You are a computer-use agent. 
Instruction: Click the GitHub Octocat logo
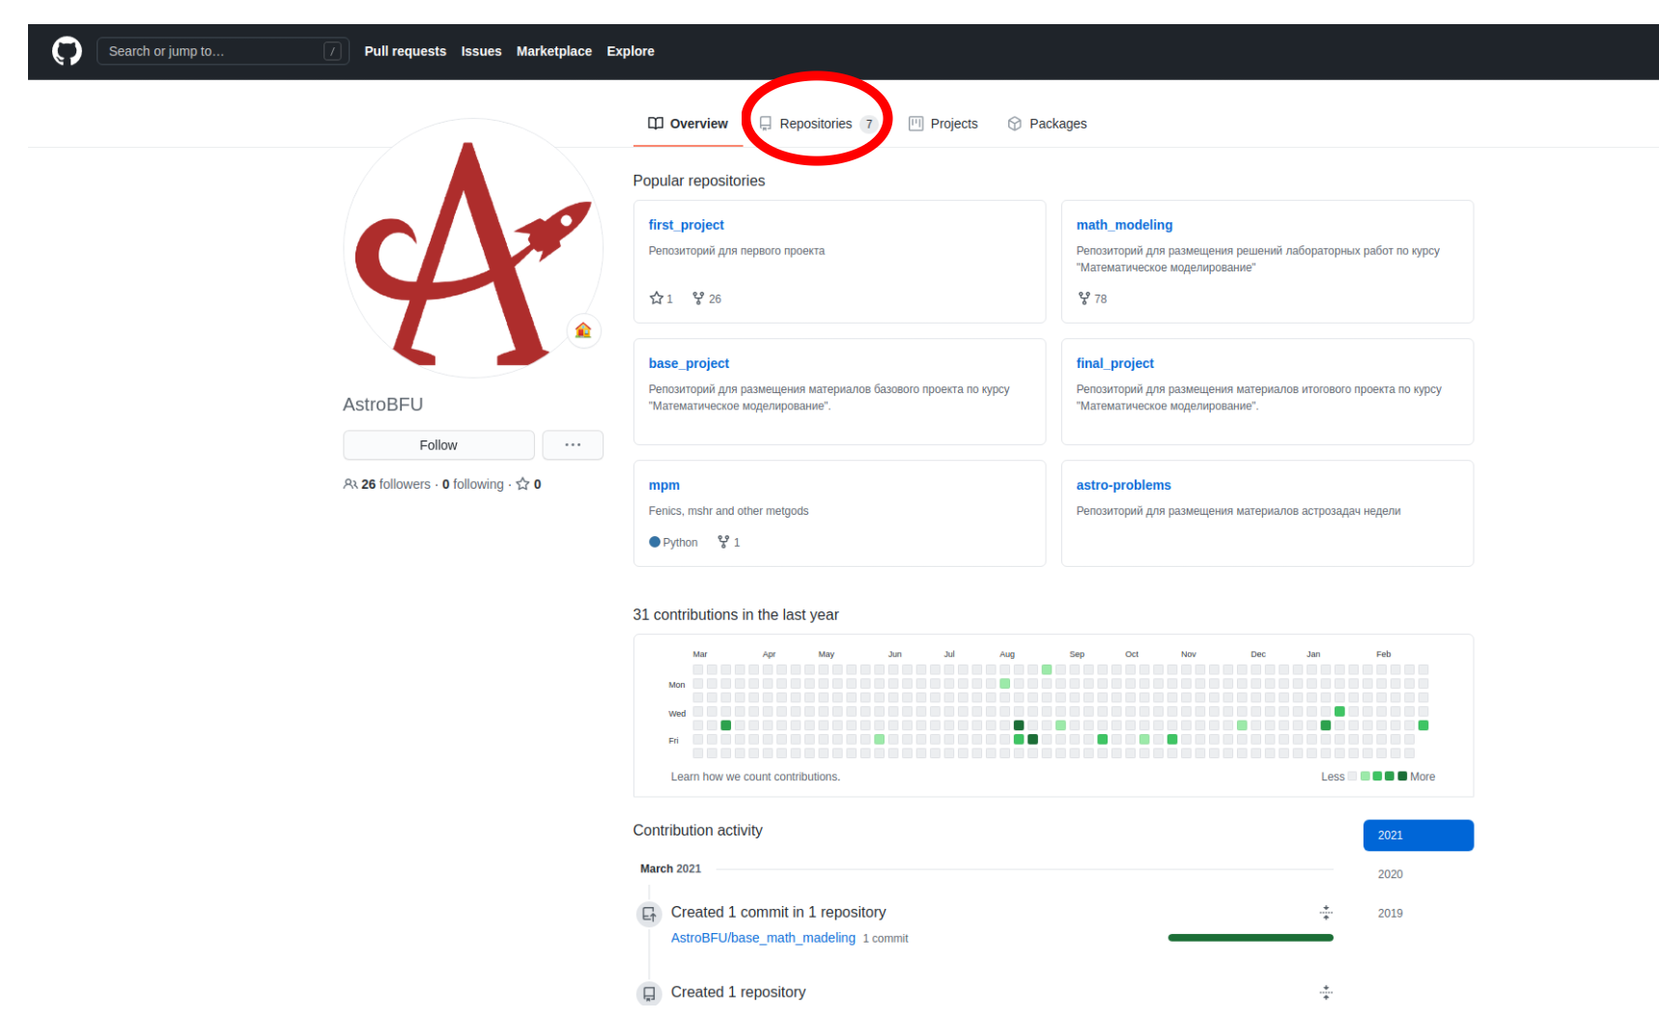67,51
